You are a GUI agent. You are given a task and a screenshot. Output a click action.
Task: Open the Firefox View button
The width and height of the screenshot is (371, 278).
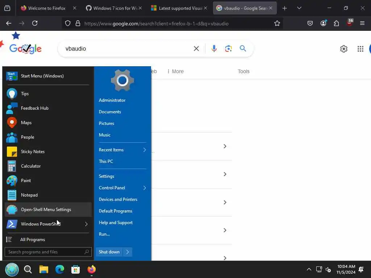pos(7,8)
